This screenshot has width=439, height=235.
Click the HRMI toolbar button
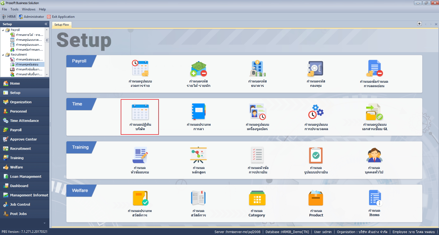coord(9,17)
